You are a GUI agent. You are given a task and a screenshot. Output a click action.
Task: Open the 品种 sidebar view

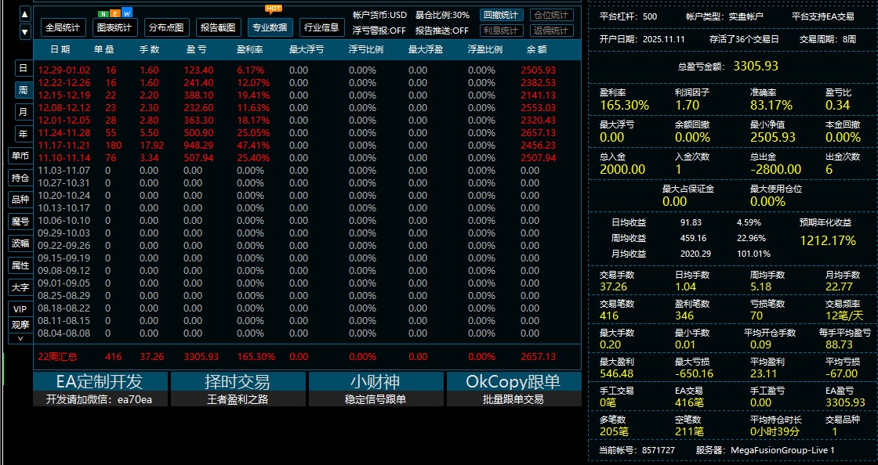coord(20,200)
